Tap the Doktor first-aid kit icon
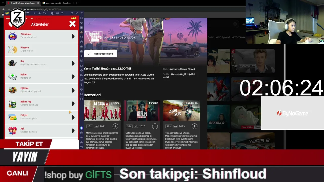324x182 pixels. point(12,77)
